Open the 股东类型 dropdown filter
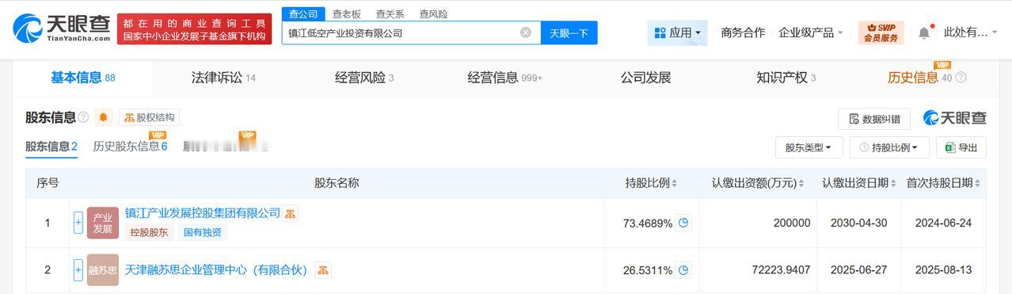The height and width of the screenshot is (294, 1012). pyautogui.click(x=808, y=147)
